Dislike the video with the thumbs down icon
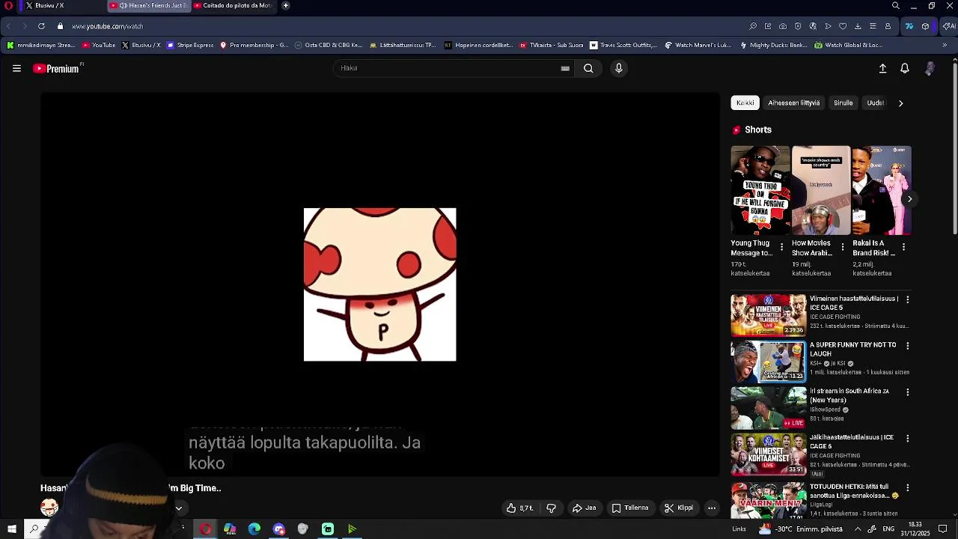This screenshot has width=958, height=539. tap(552, 508)
